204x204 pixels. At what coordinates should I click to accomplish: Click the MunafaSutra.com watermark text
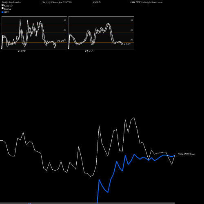pyautogui.click(x=152, y=2)
